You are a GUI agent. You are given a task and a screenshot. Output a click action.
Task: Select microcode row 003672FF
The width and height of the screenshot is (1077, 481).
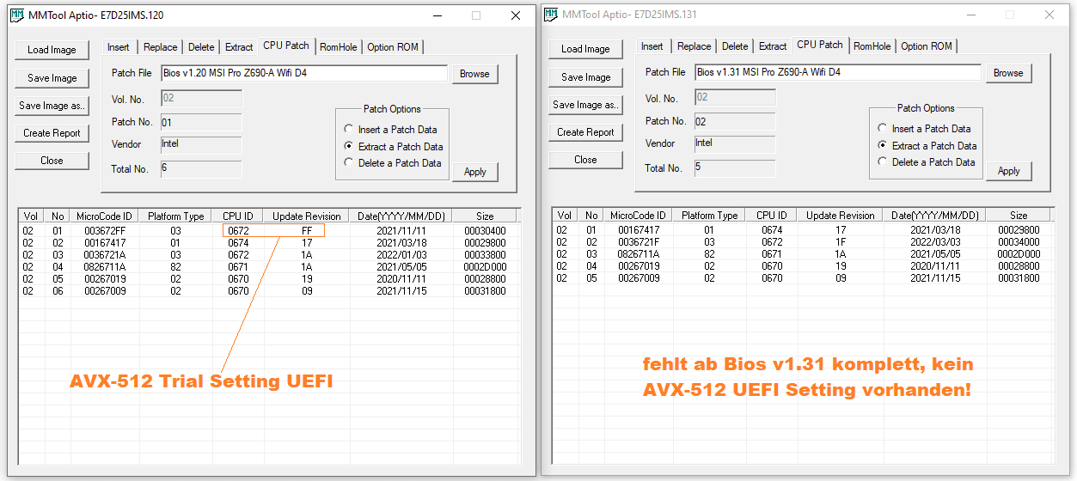tap(268, 231)
